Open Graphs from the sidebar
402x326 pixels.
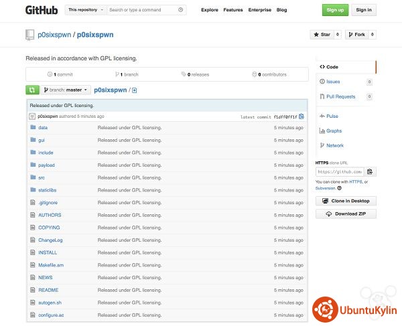pyautogui.click(x=334, y=131)
